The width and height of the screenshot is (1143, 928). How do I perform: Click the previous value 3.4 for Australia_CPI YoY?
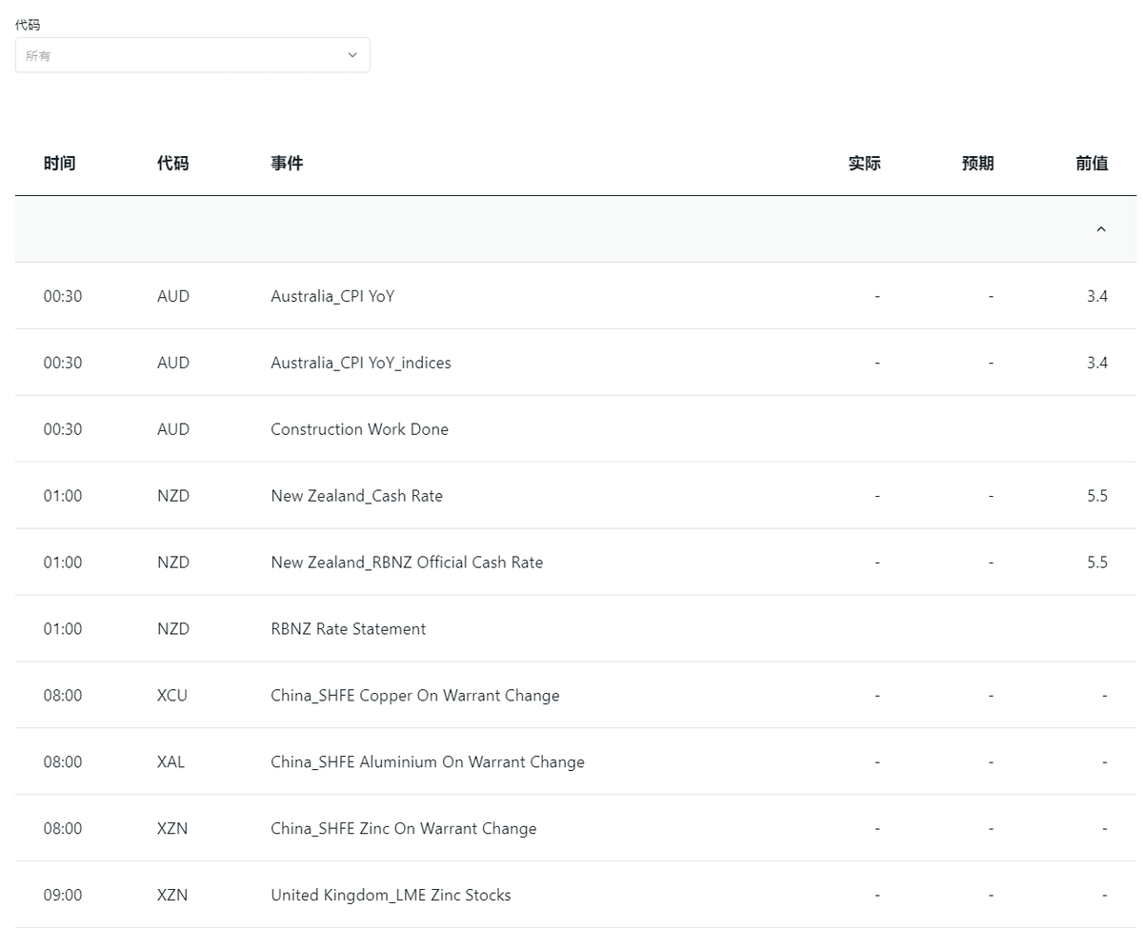(x=1097, y=296)
